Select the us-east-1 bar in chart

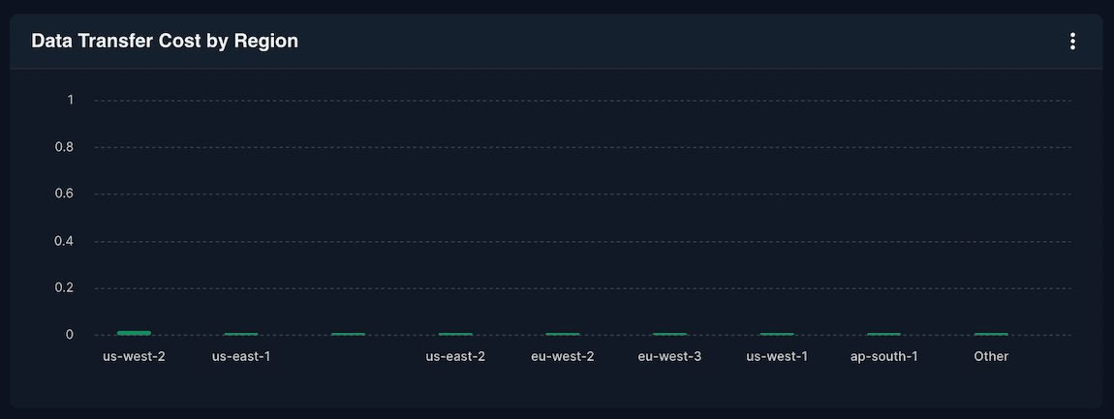coord(241,334)
